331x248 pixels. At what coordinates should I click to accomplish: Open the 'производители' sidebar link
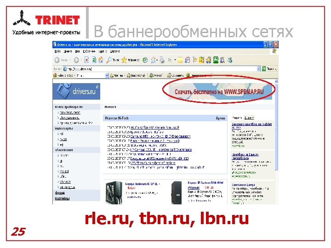coord(70,113)
